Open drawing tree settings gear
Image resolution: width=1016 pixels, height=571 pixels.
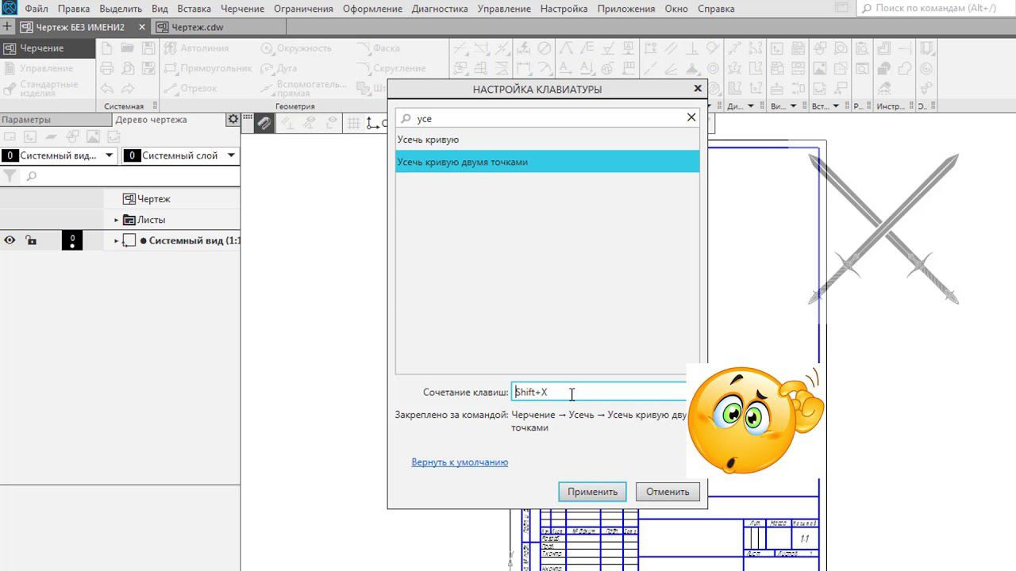coord(233,119)
